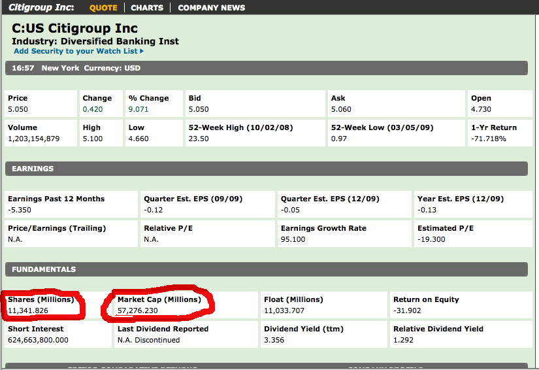Select the Volume value 1,203,154,879

tap(34, 139)
